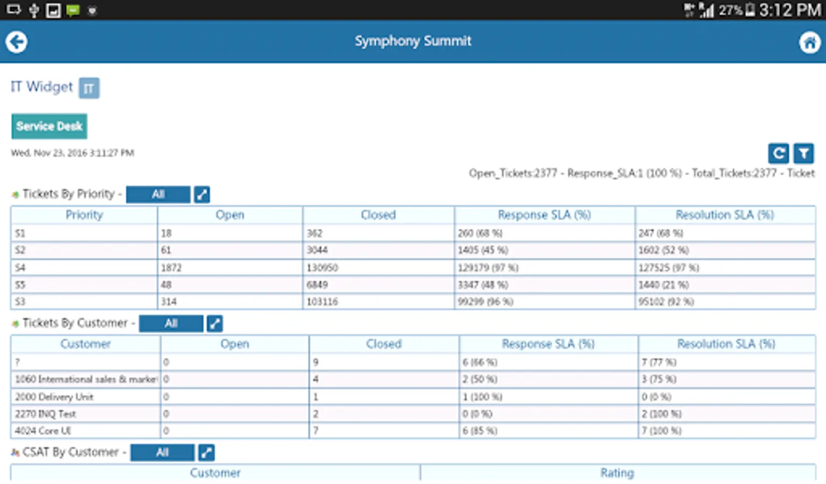Expand the Tickets By Priority widget
826x484 pixels.
pos(202,194)
